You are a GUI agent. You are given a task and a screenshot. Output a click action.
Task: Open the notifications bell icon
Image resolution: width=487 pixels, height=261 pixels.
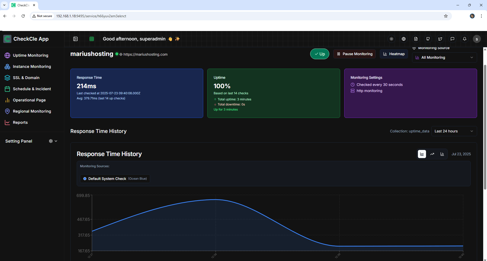pos(465,39)
